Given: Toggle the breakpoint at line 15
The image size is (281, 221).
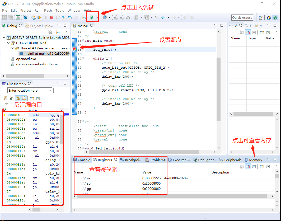Looking at the screenshot, I should click(x=74, y=49).
